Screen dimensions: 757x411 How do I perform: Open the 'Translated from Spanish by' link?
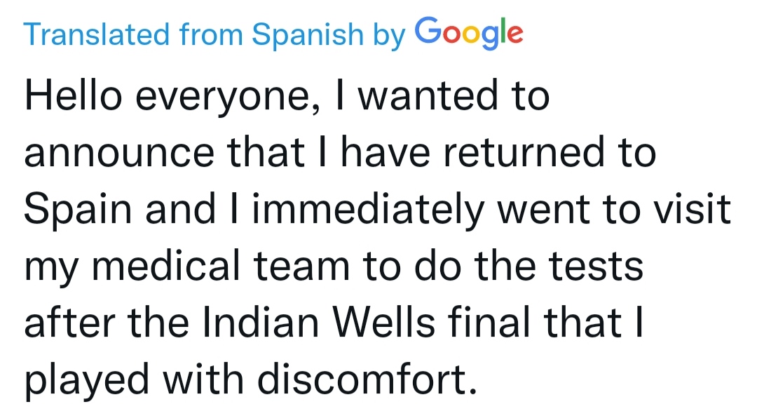click(x=215, y=35)
